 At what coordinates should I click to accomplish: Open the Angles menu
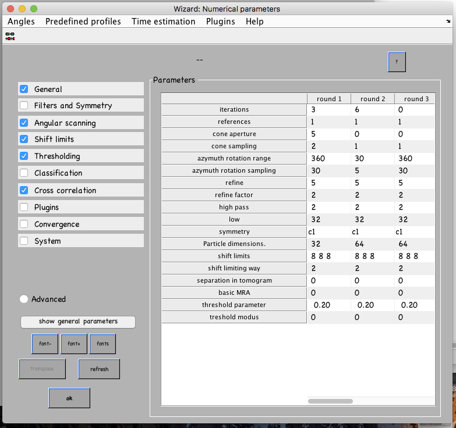click(21, 22)
